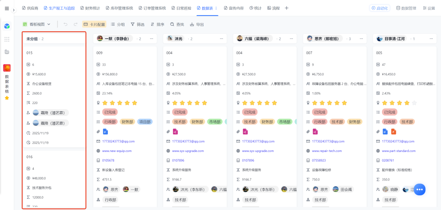Click 导出 export button
The image size is (441, 210).
(x=197, y=24)
